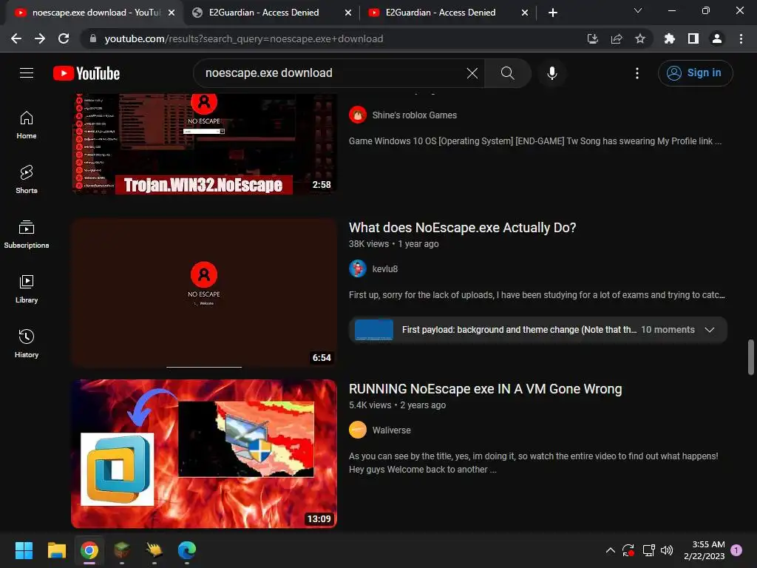Switch to the second E2Guardian Access Denied tab
The width and height of the screenshot is (757, 568).
pyautogui.click(x=448, y=13)
